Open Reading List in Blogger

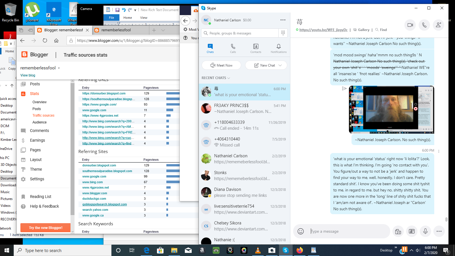41,197
